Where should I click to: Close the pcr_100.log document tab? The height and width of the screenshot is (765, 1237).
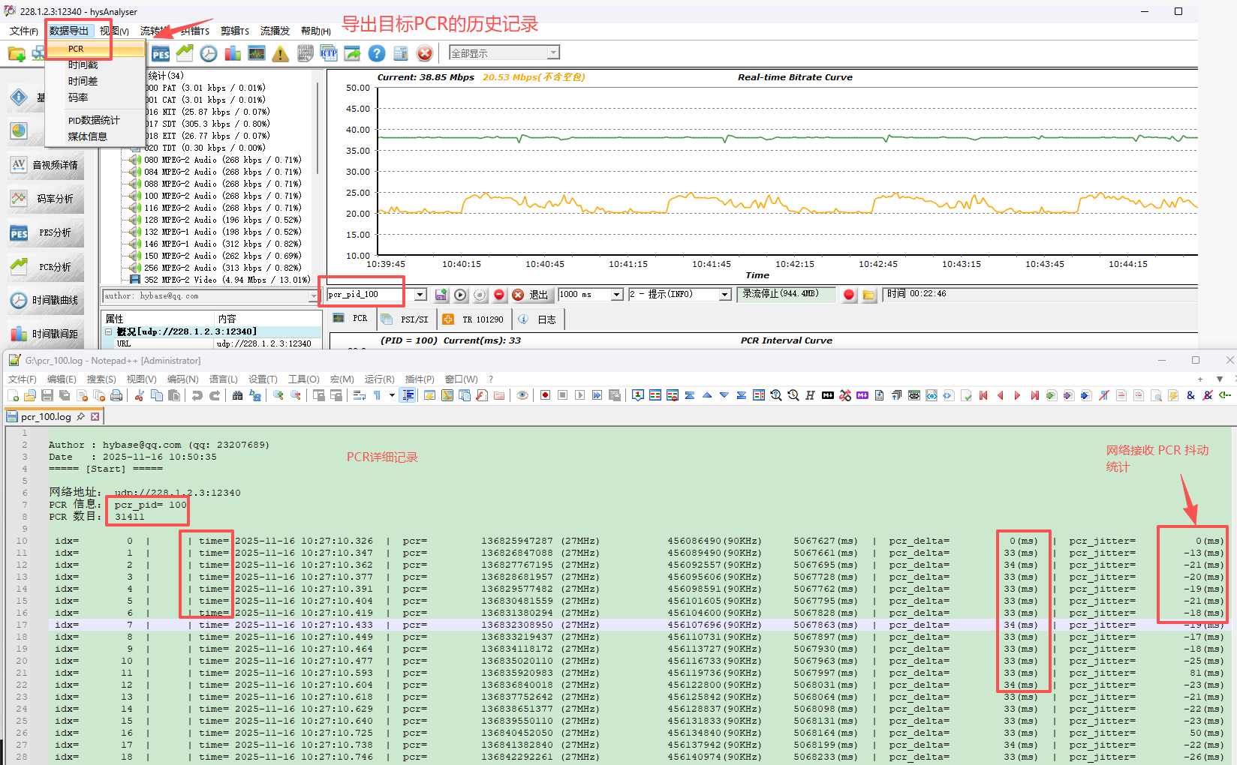click(95, 416)
